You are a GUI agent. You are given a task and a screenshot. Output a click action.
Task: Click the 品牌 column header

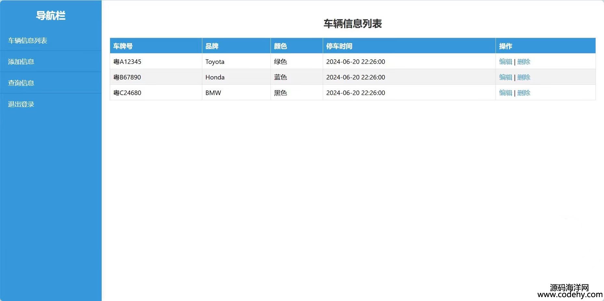212,46
